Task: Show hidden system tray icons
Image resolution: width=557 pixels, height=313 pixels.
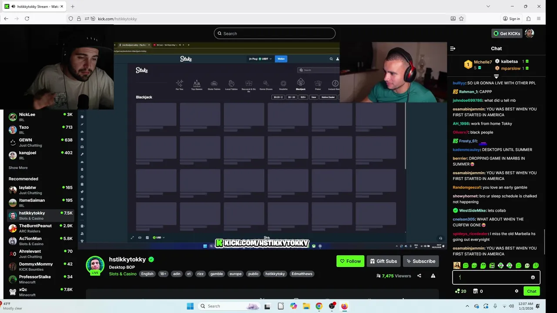Action: coord(467,306)
